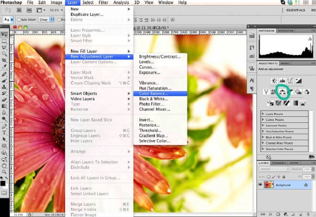Select the Move tool in toolbox
316x217 pixels.
coord(4,35)
